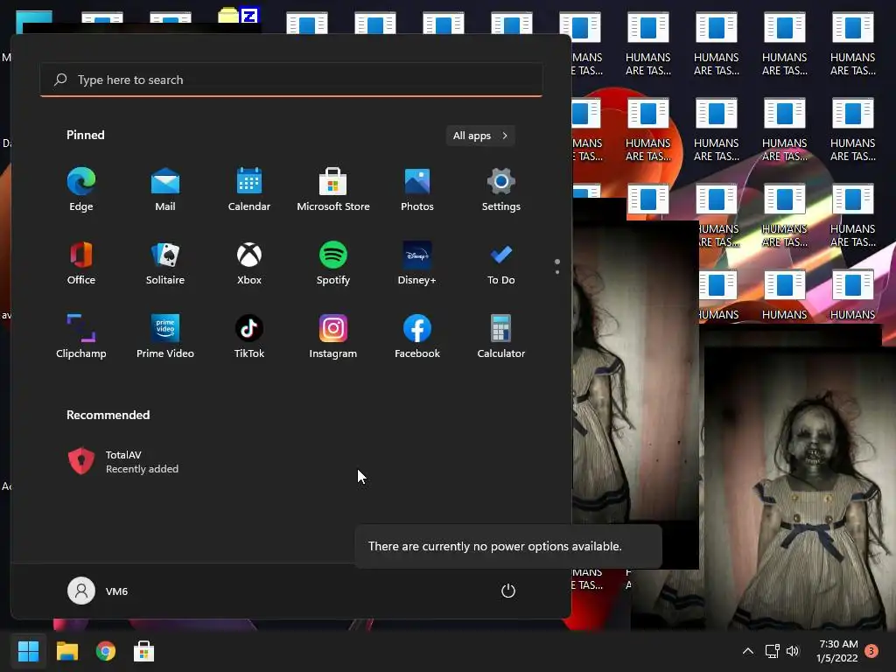
Task: Open the clock showing 7:30 AM
Action: (x=837, y=651)
